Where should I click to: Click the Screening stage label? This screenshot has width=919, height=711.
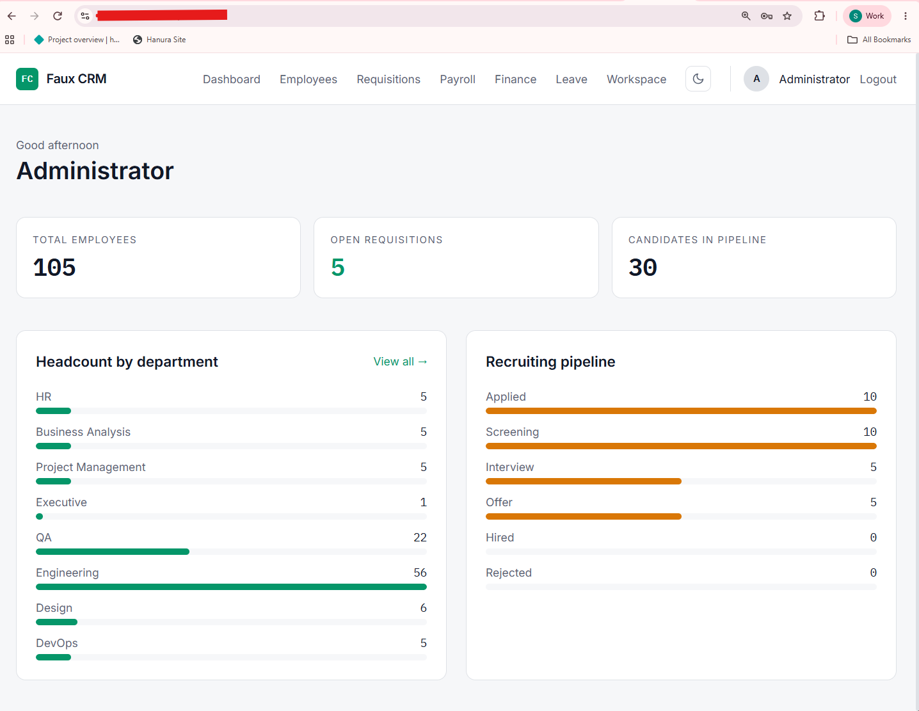pyautogui.click(x=512, y=432)
